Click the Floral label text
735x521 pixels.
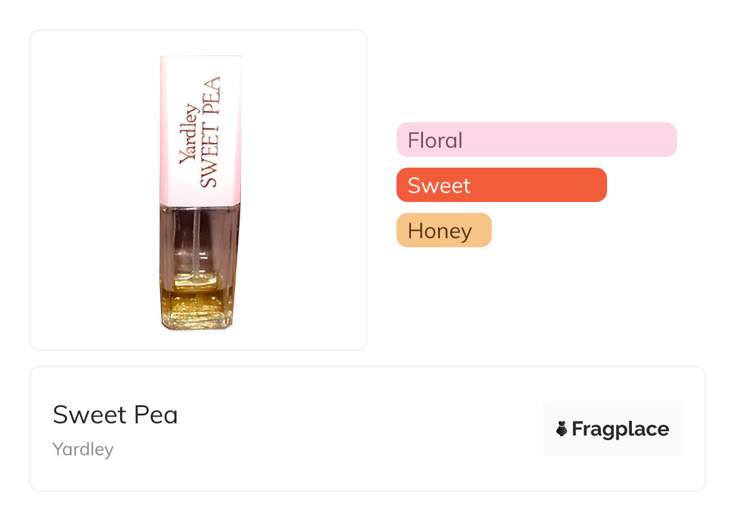[435, 141]
